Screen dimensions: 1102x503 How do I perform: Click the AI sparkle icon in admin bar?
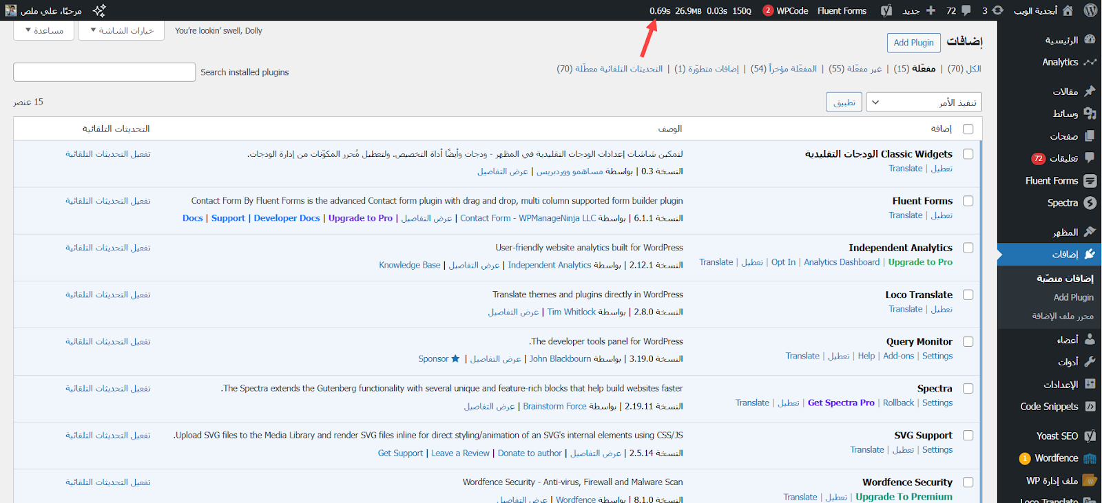pyautogui.click(x=99, y=10)
